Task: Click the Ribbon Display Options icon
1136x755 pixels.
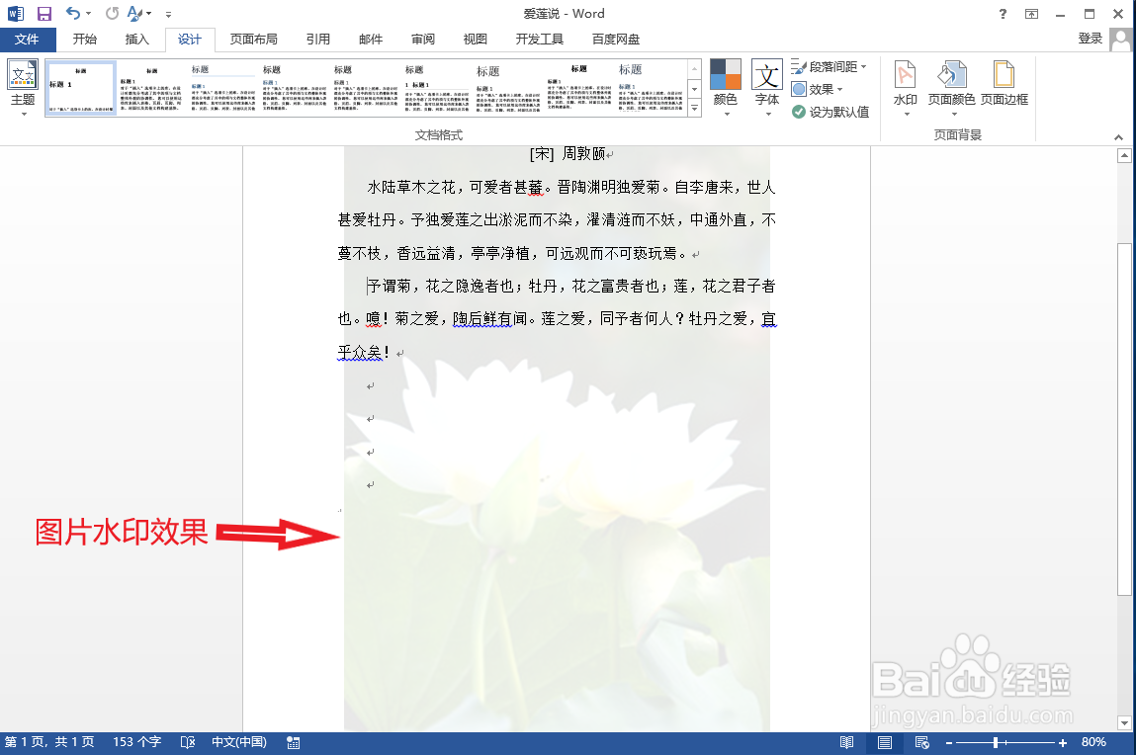Action: (x=1031, y=14)
